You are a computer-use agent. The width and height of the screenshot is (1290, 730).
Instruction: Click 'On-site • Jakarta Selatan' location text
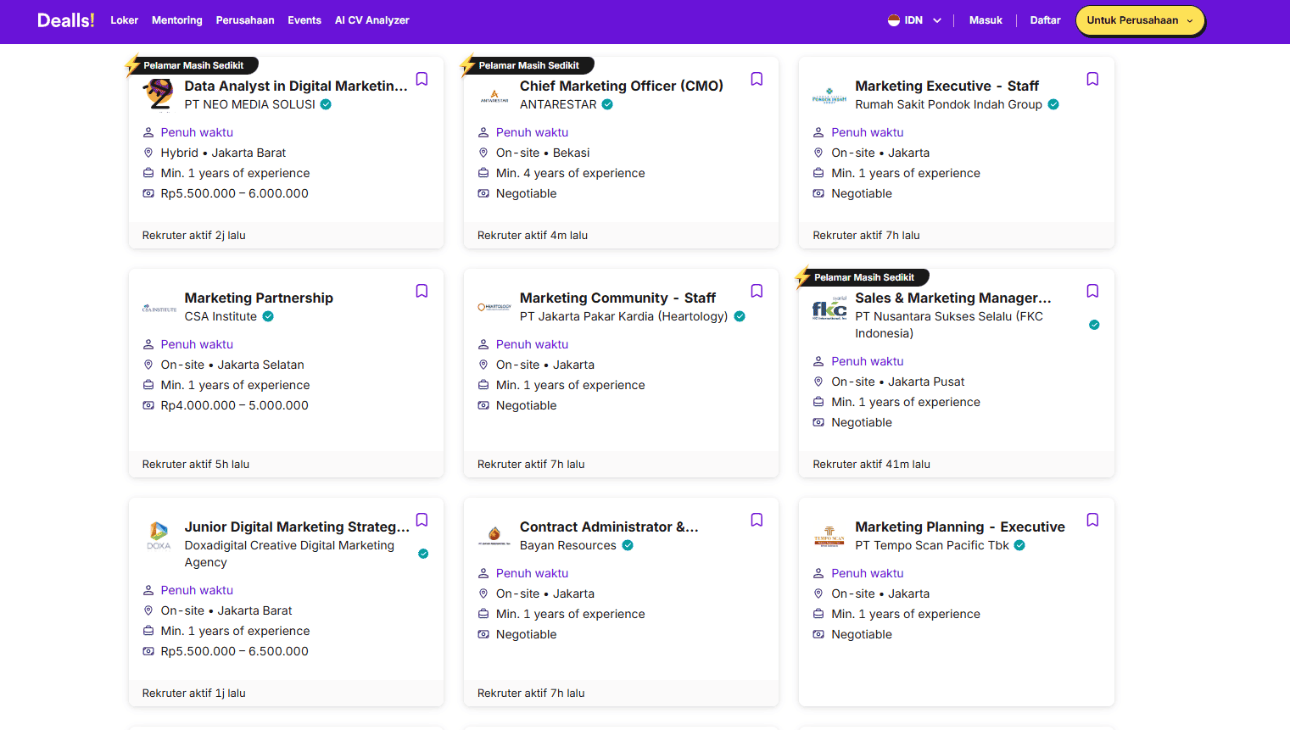232,365
